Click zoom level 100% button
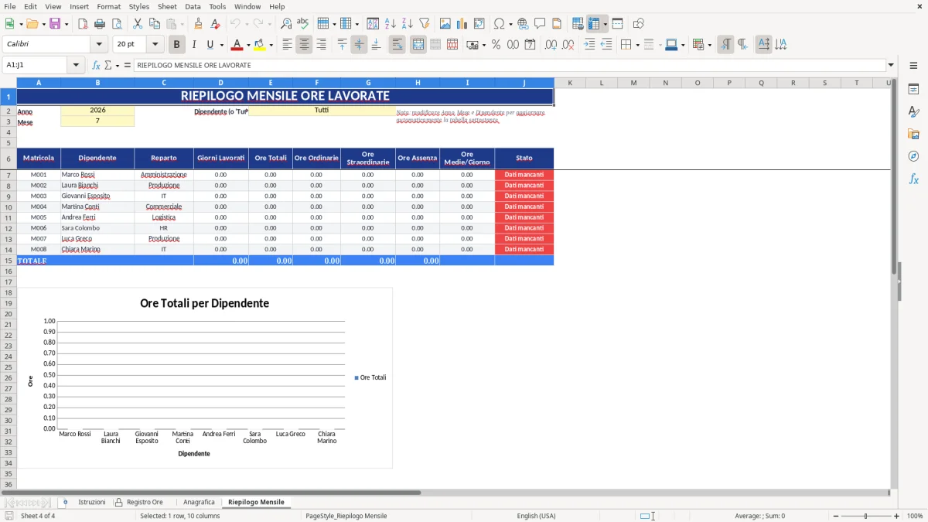This screenshot has width=928, height=522. [915, 516]
